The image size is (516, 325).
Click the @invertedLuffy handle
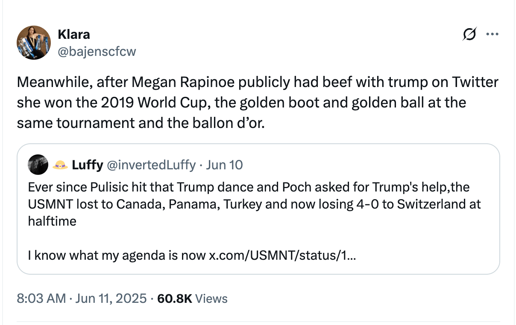tap(151, 165)
